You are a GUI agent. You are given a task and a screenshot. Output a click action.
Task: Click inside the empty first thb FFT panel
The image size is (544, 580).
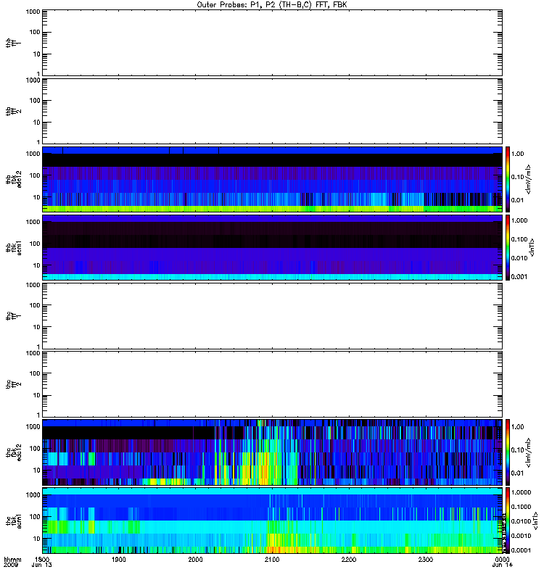click(272, 43)
